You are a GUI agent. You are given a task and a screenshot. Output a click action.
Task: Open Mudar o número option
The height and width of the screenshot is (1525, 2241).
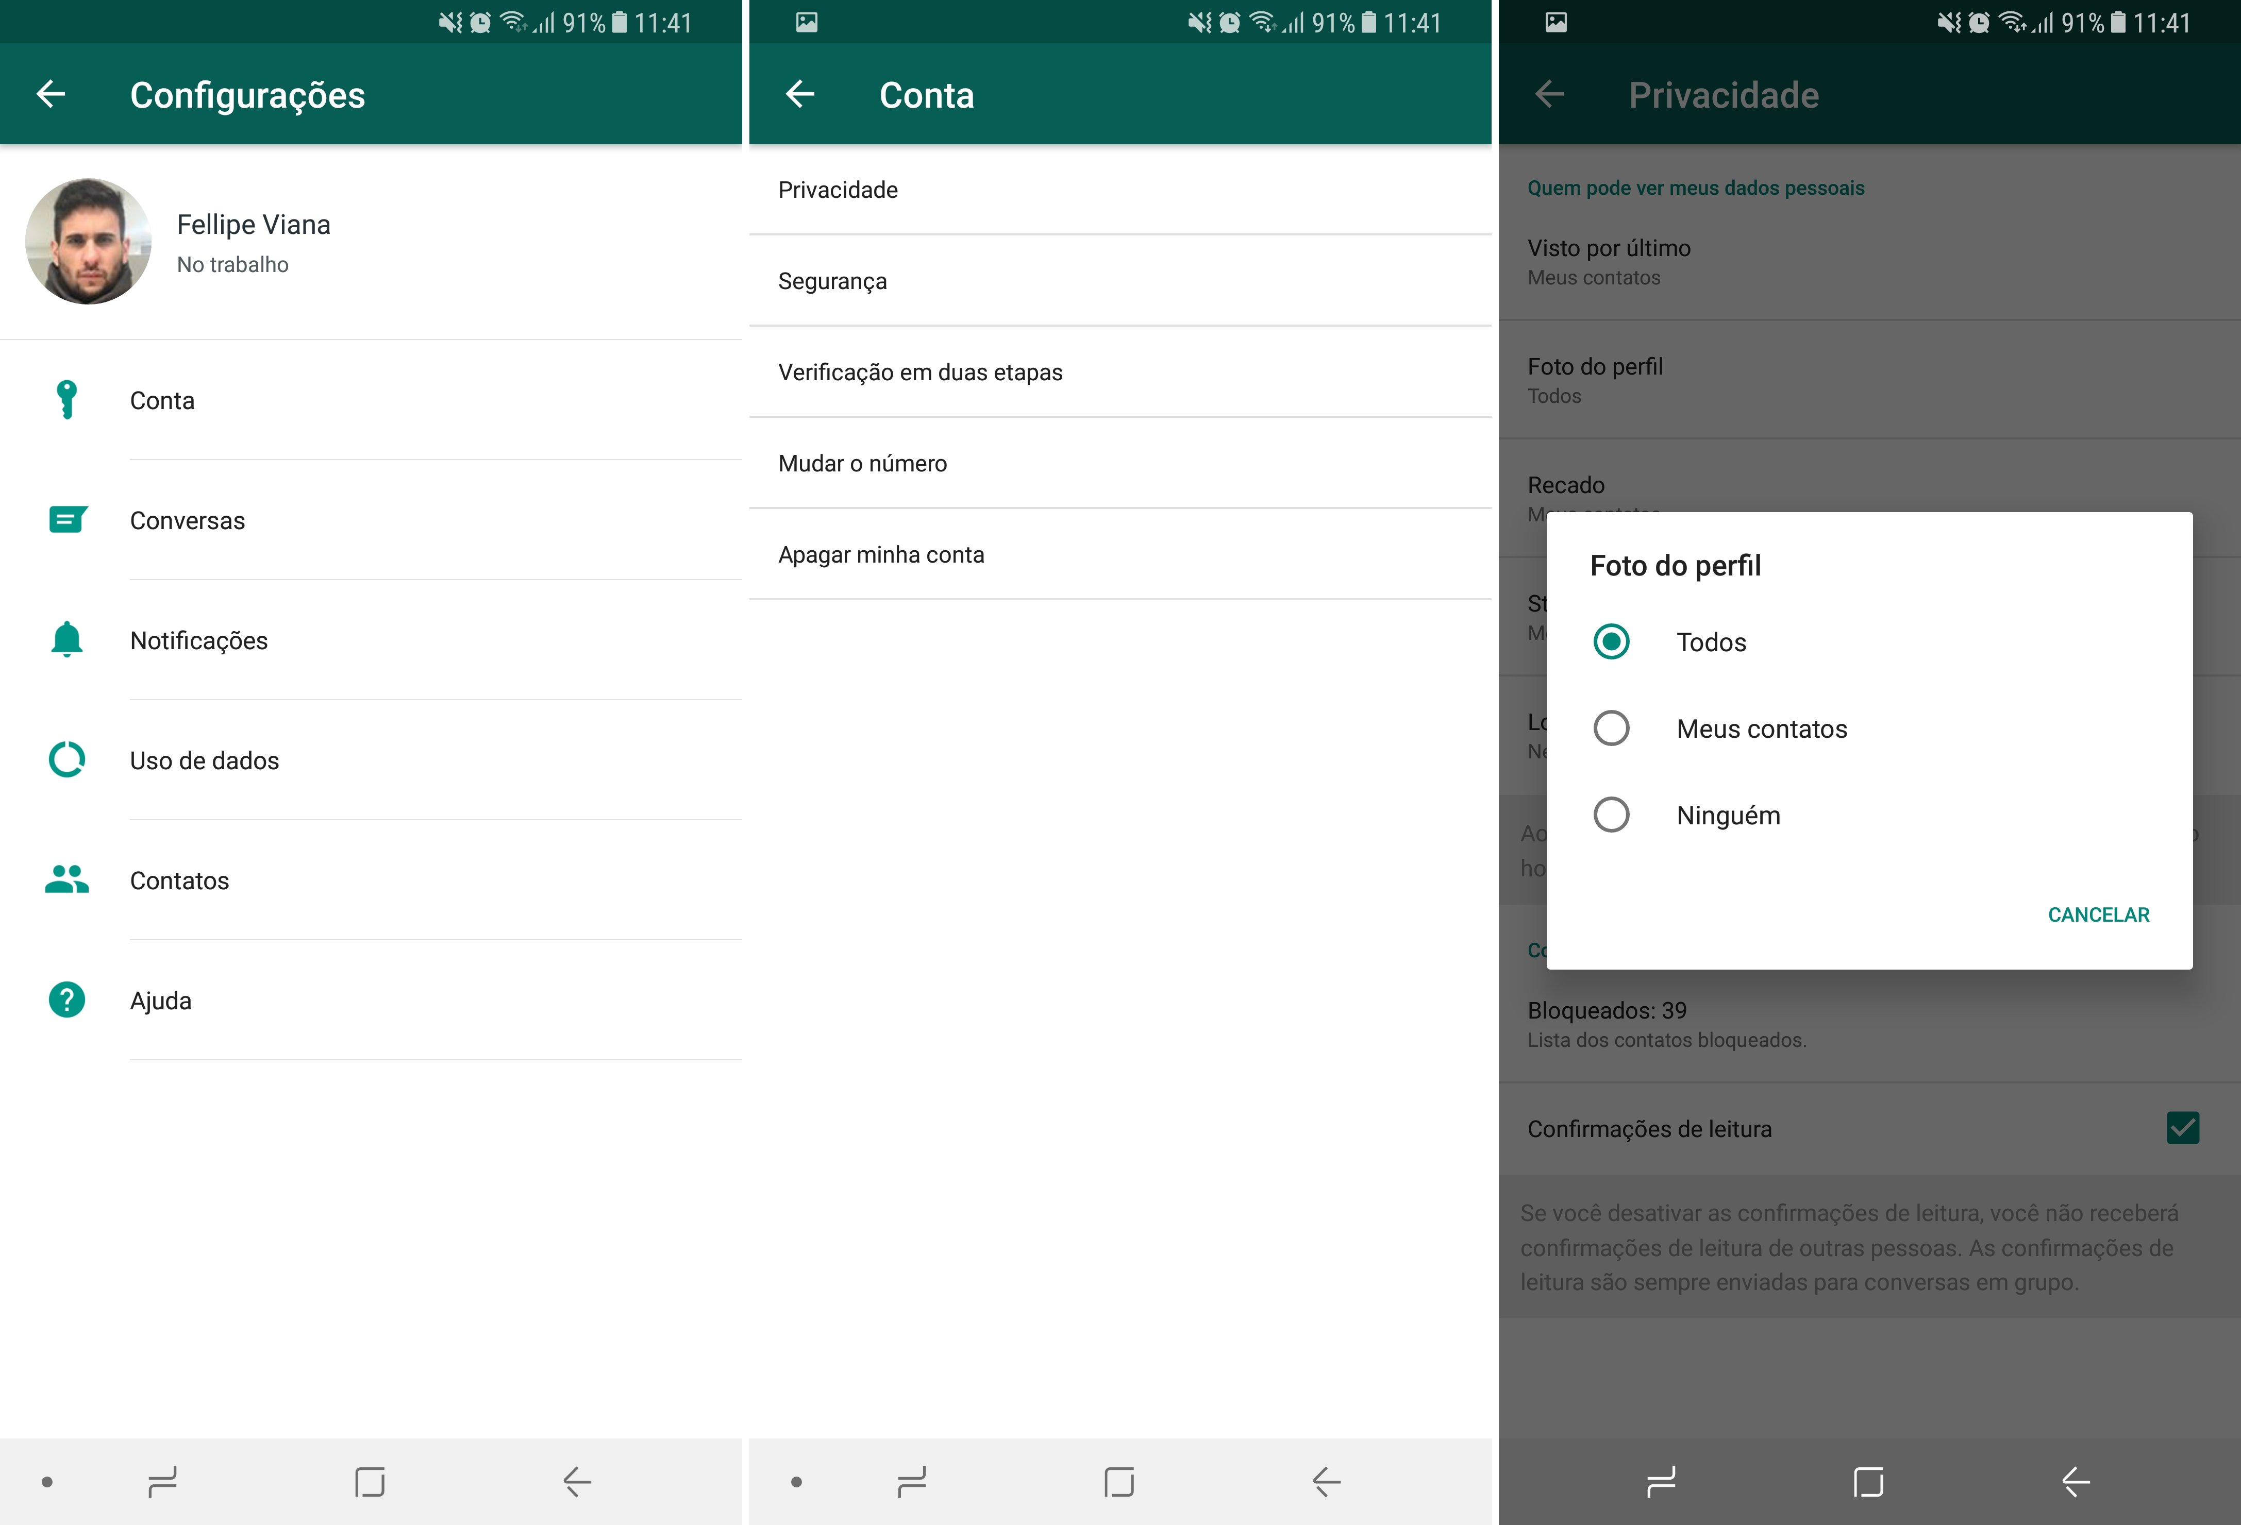tap(1120, 464)
